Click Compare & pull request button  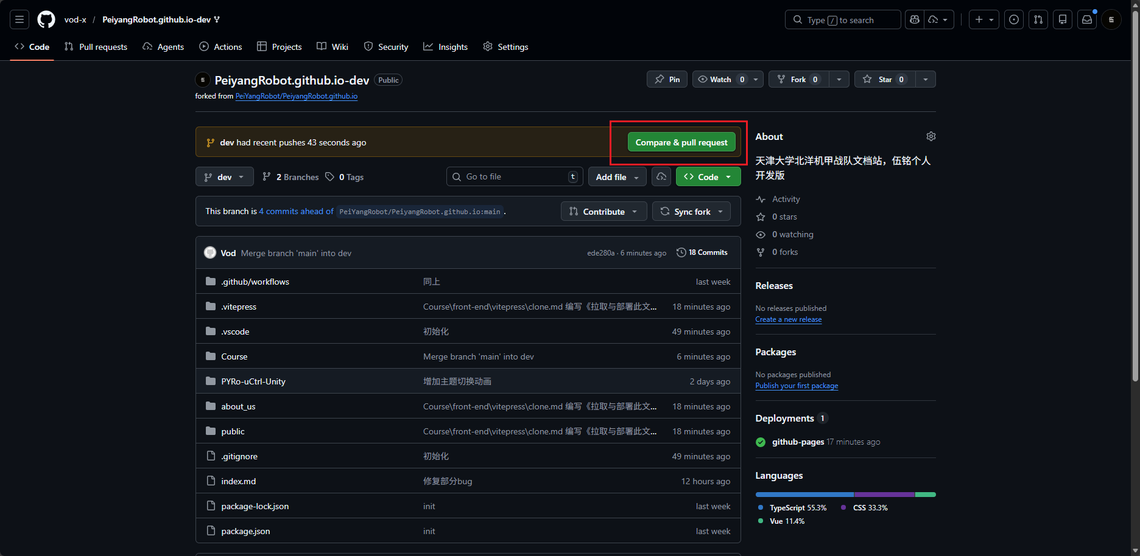681,142
